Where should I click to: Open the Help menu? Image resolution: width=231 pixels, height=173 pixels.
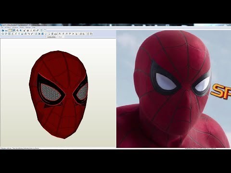click(x=34, y=27)
